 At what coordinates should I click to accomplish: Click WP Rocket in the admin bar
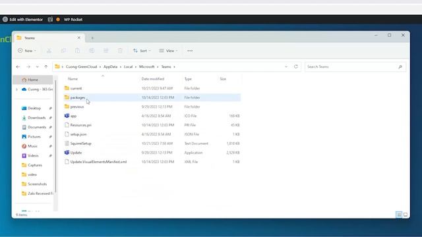tap(73, 19)
